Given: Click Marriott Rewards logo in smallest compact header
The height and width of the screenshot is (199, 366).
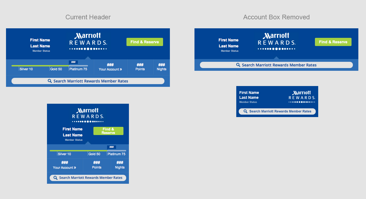Looking at the screenshot, I should 302,97.
